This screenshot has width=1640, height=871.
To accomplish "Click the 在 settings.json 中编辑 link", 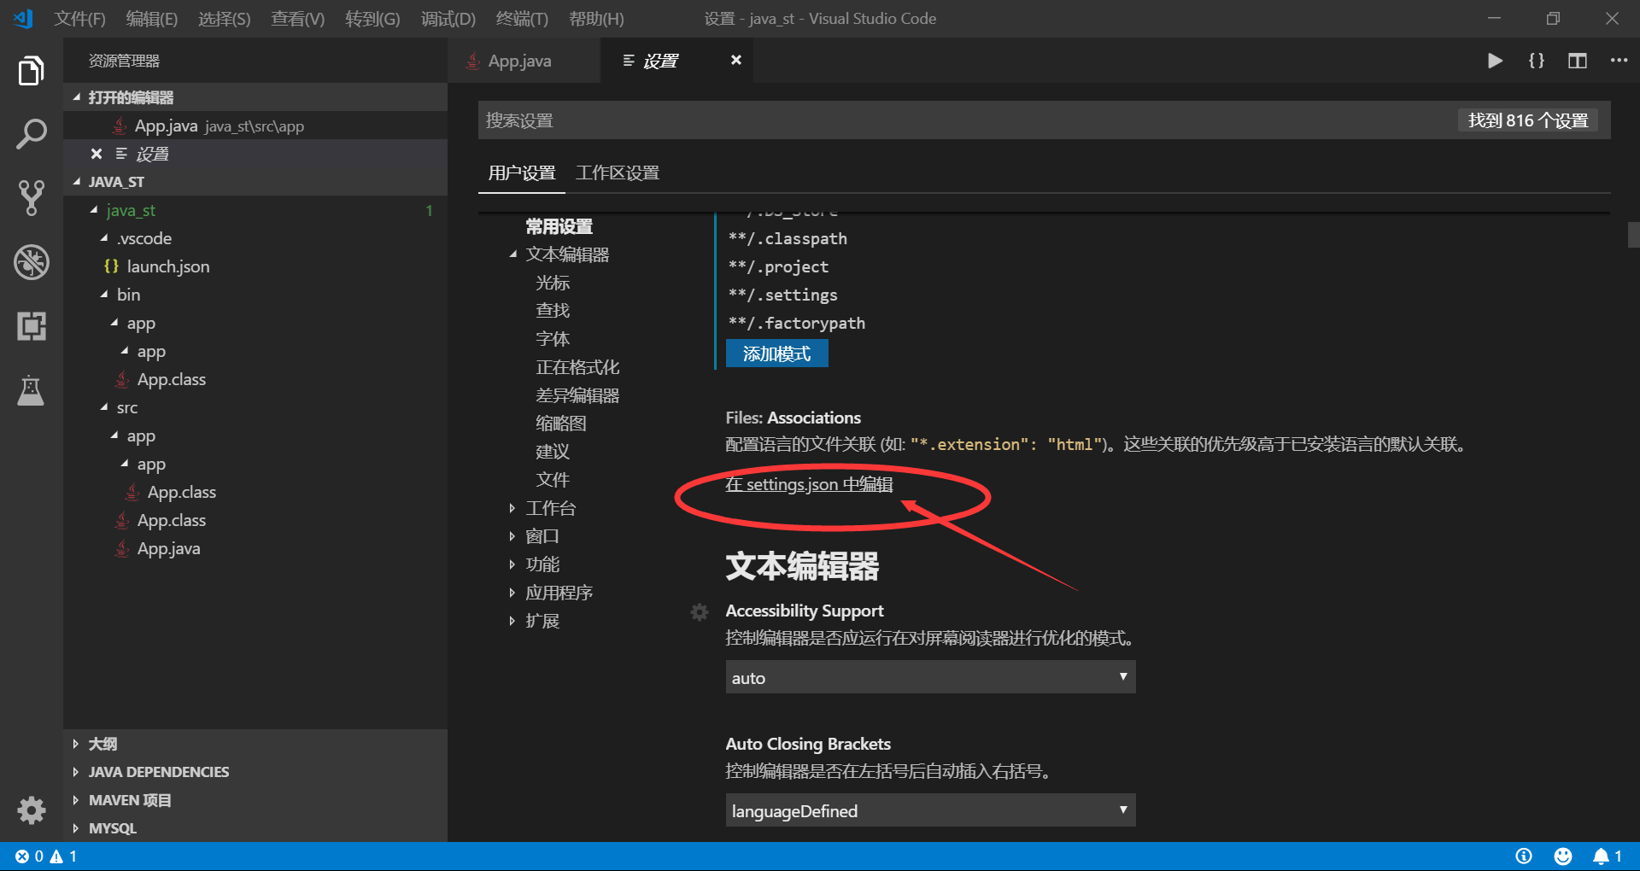I will pyautogui.click(x=808, y=484).
